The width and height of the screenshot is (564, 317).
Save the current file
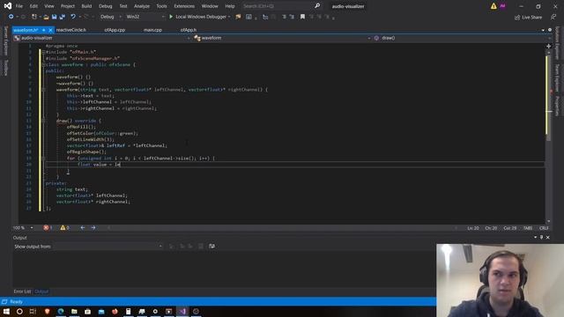click(54, 17)
